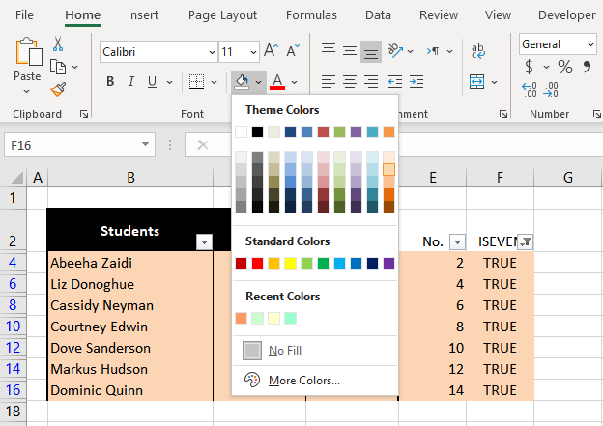Image resolution: width=603 pixels, height=426 pixels.
Task: Switch to the Data tab
Action: 378,15
